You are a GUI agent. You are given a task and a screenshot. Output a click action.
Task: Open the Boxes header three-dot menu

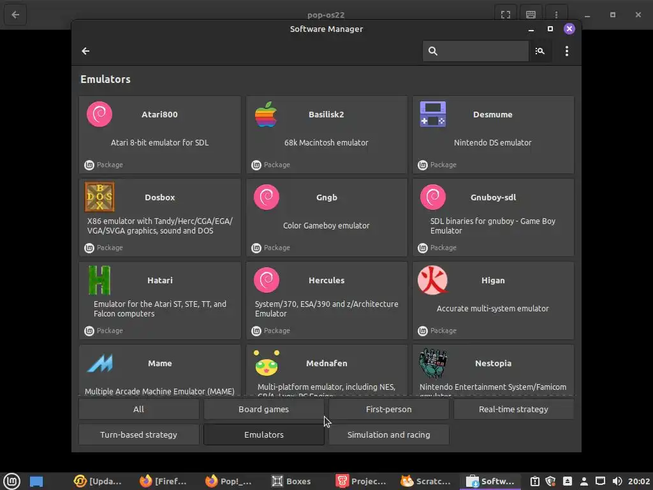(556, 15)
